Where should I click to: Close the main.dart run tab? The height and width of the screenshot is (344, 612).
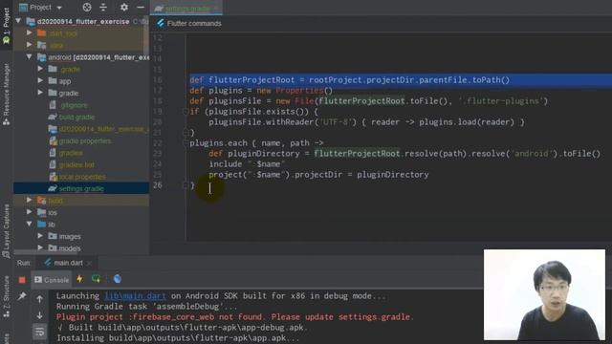89,264
